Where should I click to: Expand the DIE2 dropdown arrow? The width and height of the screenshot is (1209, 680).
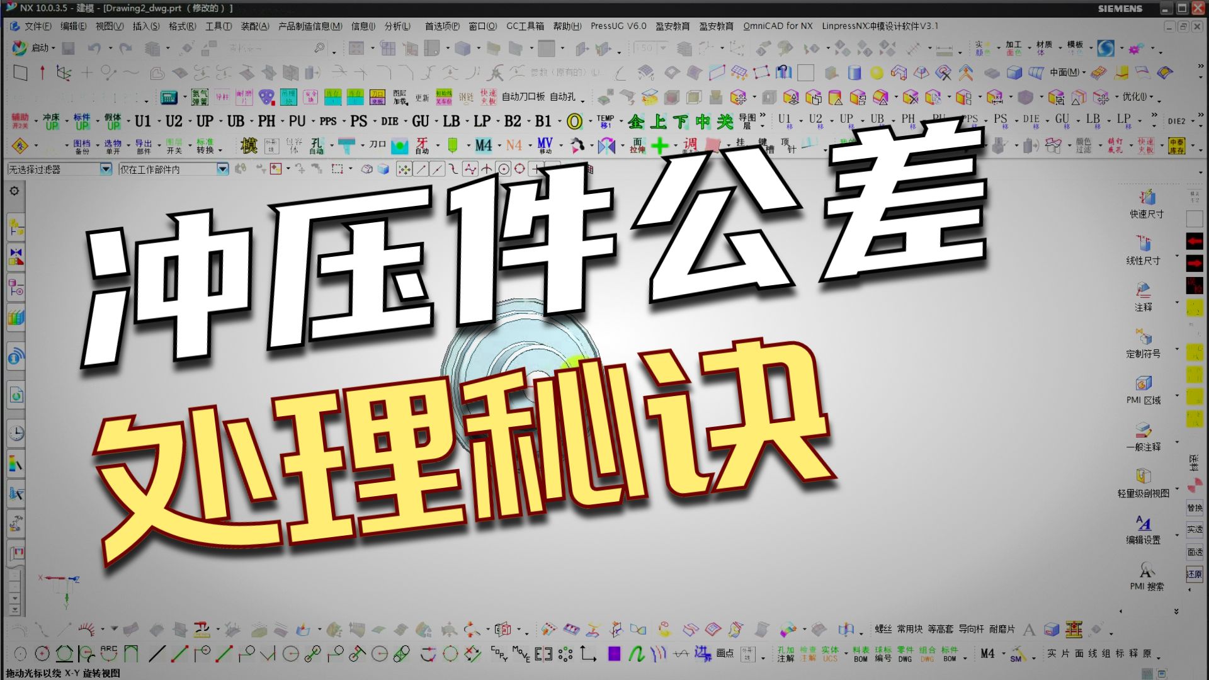pos(1193,122)
